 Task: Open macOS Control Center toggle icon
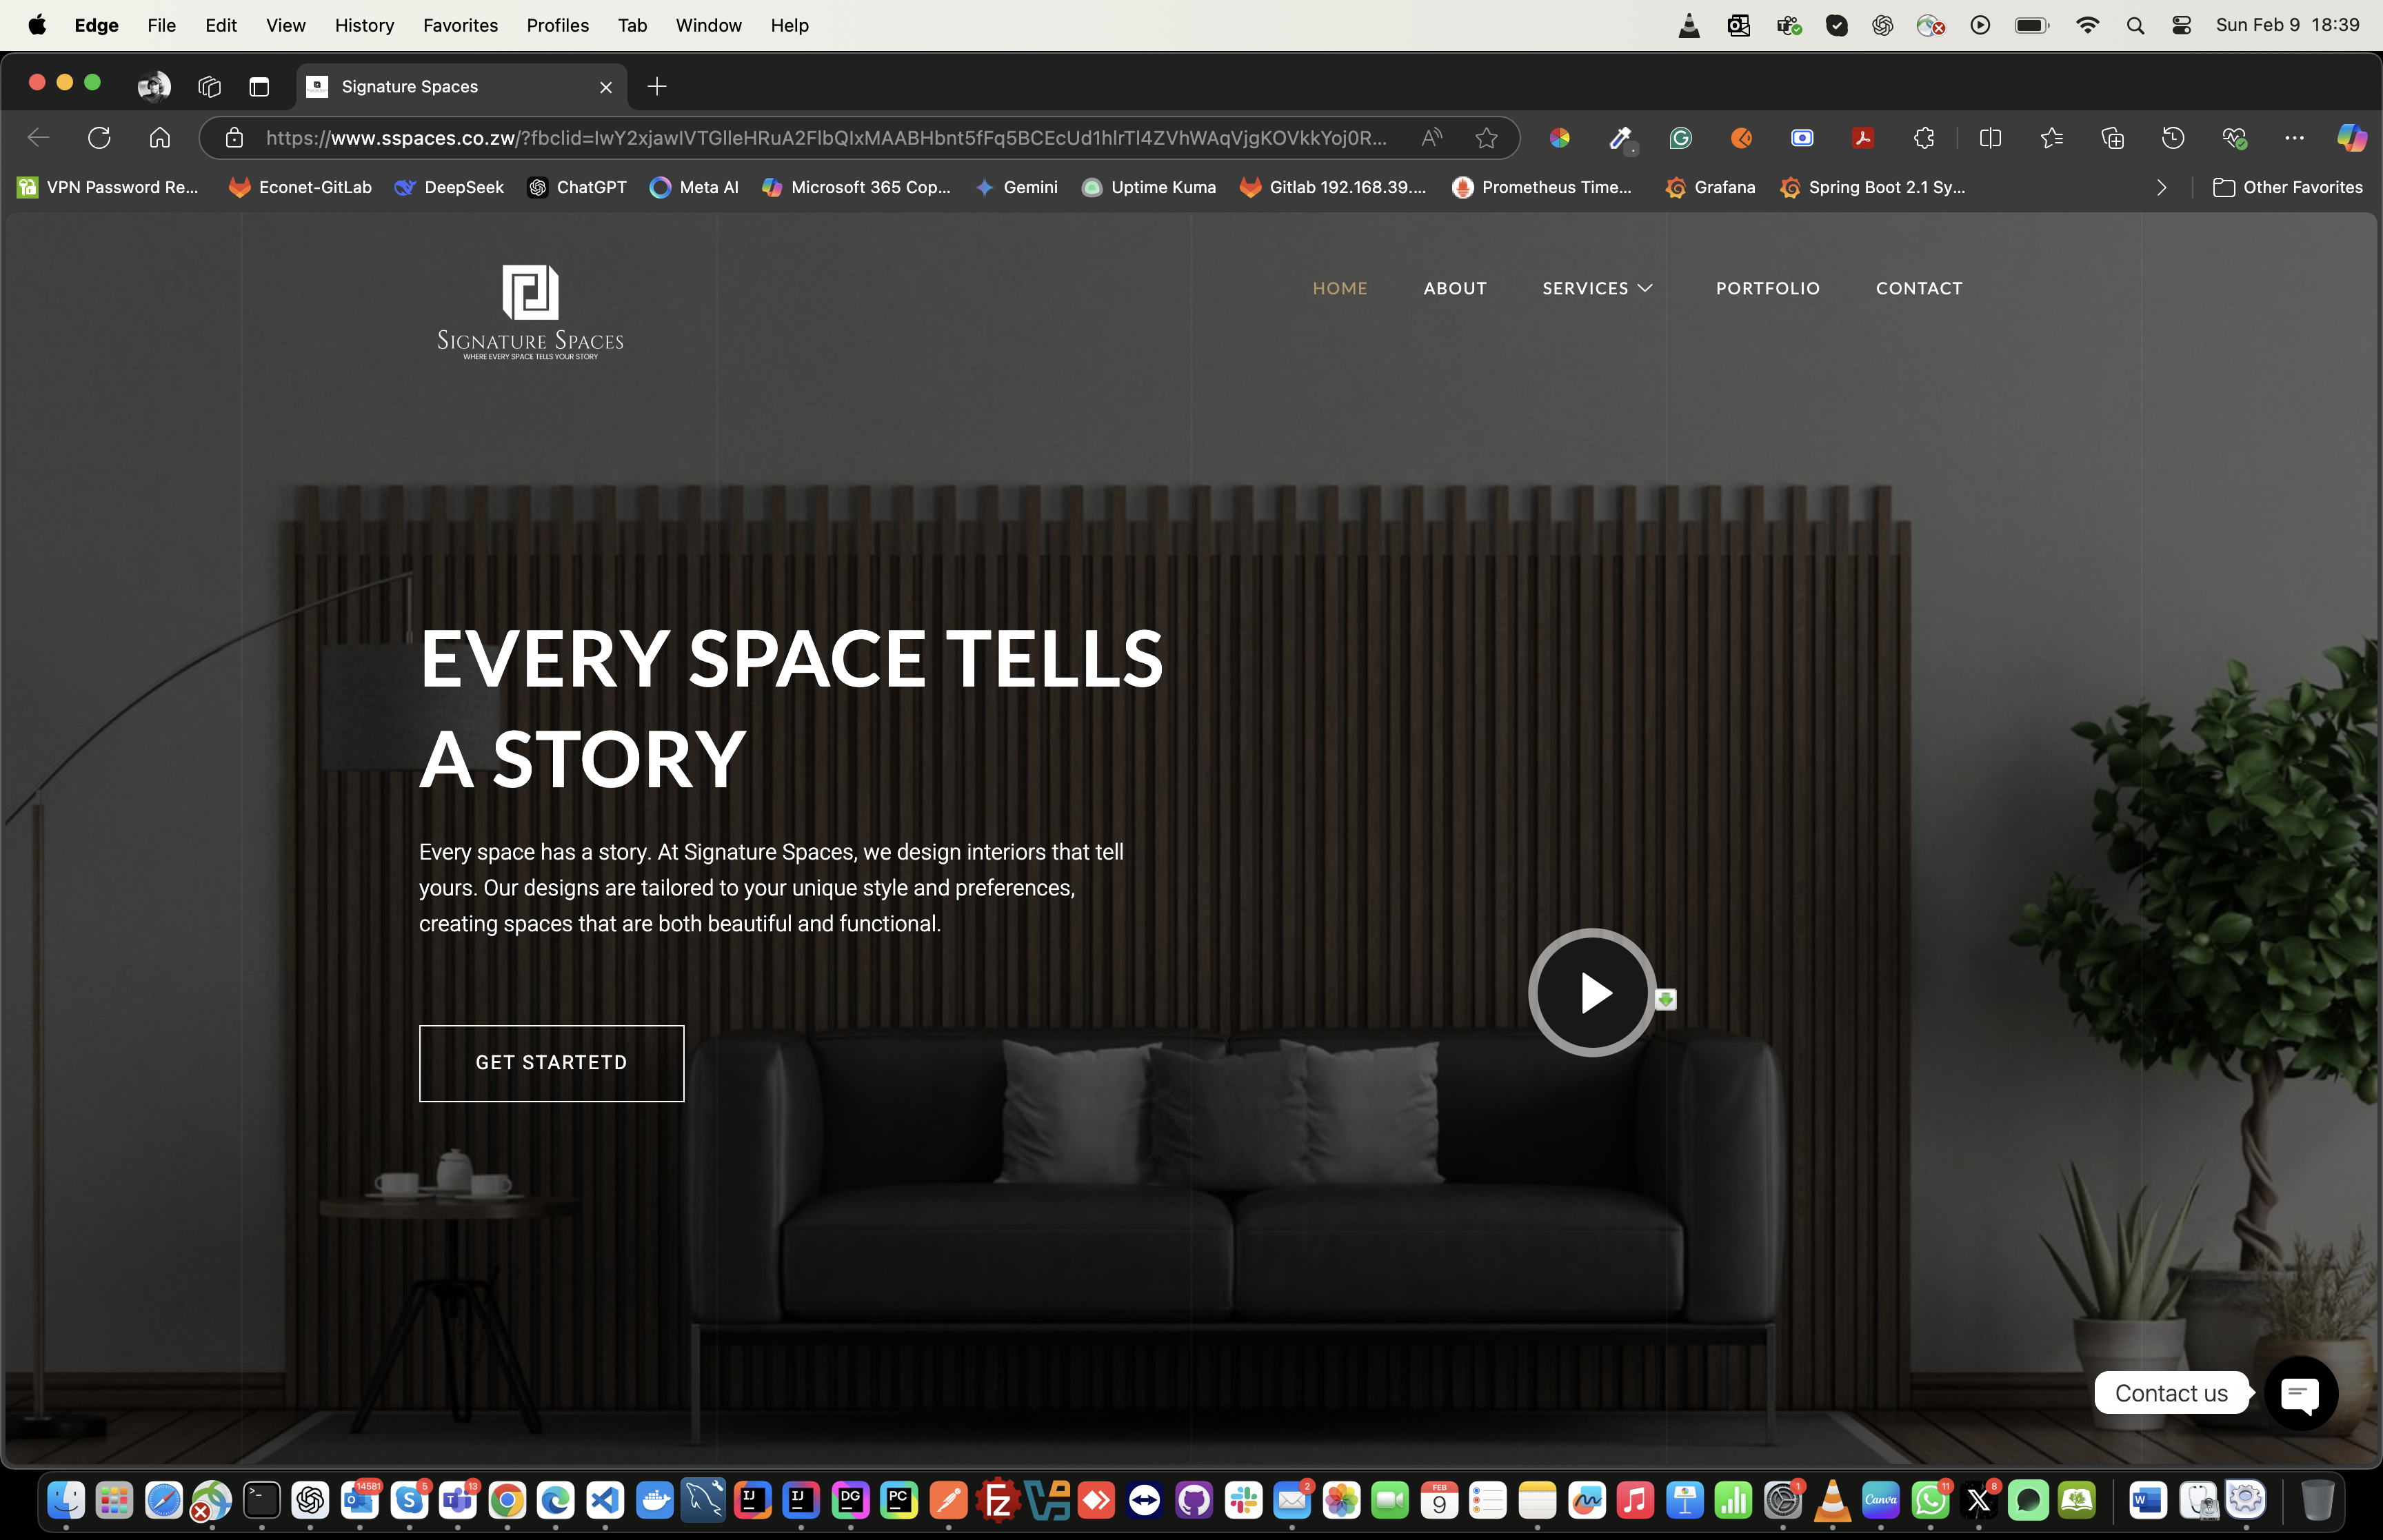[x=2182, y=25]
